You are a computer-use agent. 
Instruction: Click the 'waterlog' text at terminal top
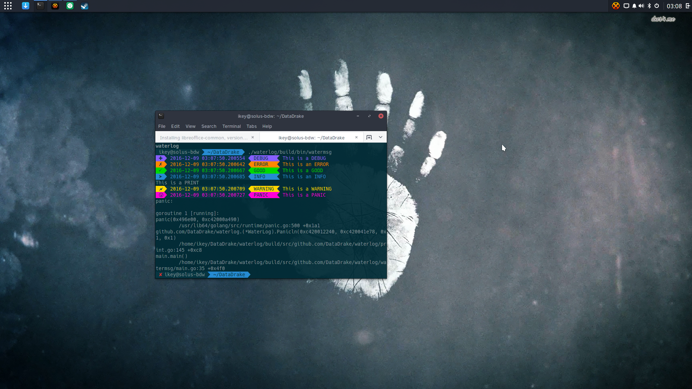pos(167,146)
